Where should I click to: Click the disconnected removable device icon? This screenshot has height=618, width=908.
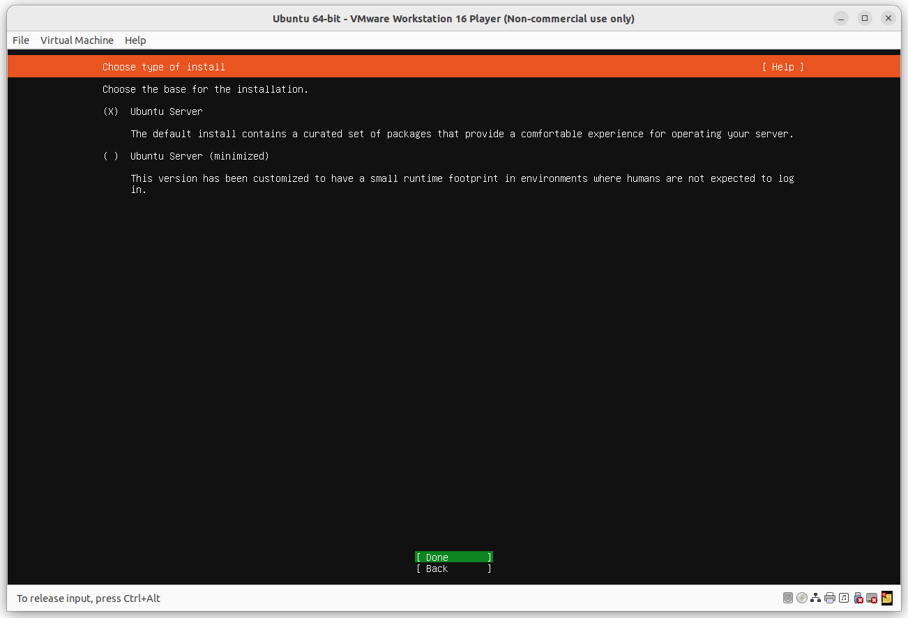tap(872, 598)
